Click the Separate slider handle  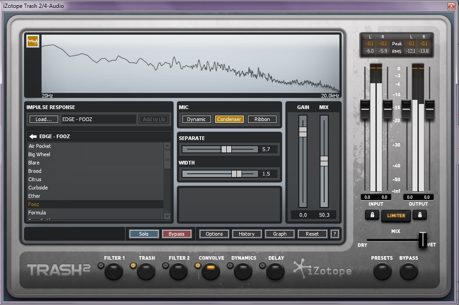226,149
